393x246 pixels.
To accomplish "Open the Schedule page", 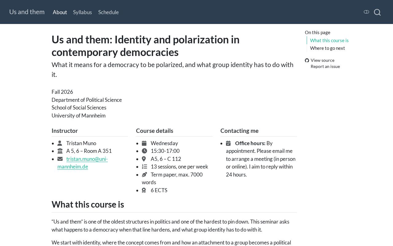I will [108, 12].
